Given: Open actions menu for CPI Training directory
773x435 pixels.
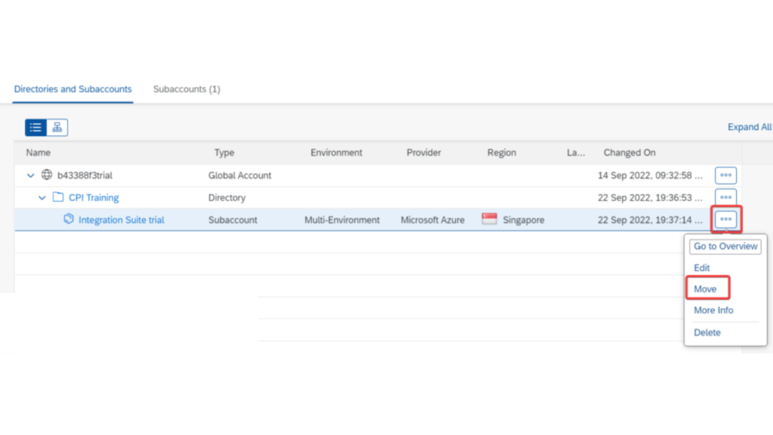Looking at the screenshot, I should [x=725, y=198].
